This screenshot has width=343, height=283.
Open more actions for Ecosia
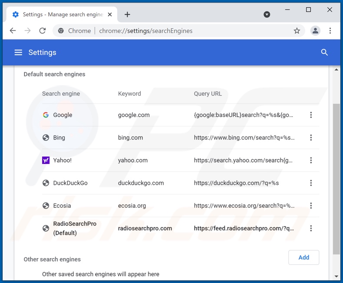coord(311,206)
